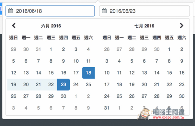Viewport: 195px width, 126px height.
Task: Click 週日 weekday header in July calendar
Action: (x=107, y=37)
